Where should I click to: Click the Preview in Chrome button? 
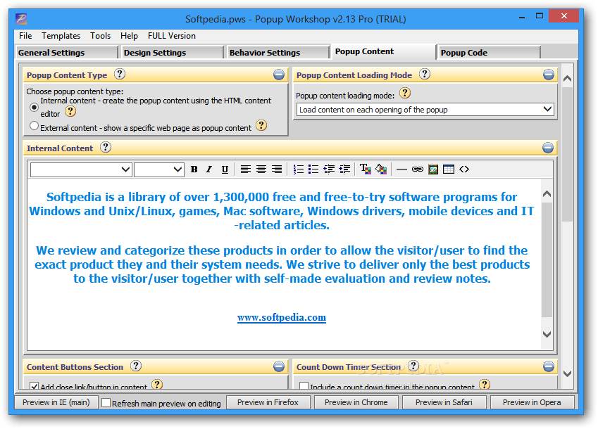[356, 402]
